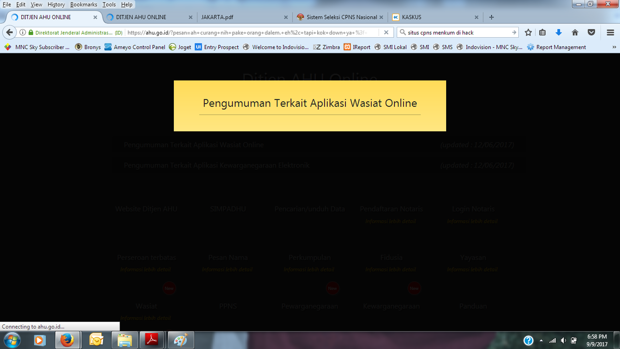Open Windows Explorer folder in taskbar
The height and width of the screenshot is (349, 620).
tap(124, 340)
